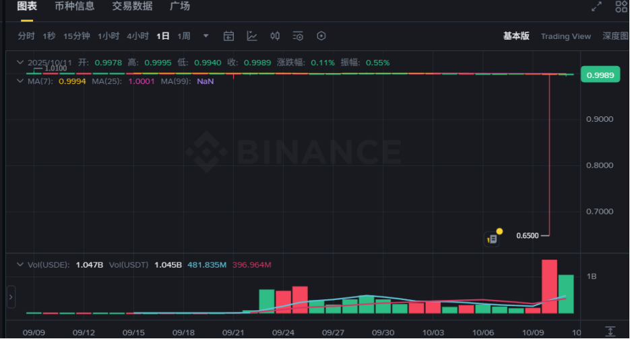The image size is (630, 339).
Task: Collapse the Vol(USDE) legend chevron
Action: click(19, 264)
